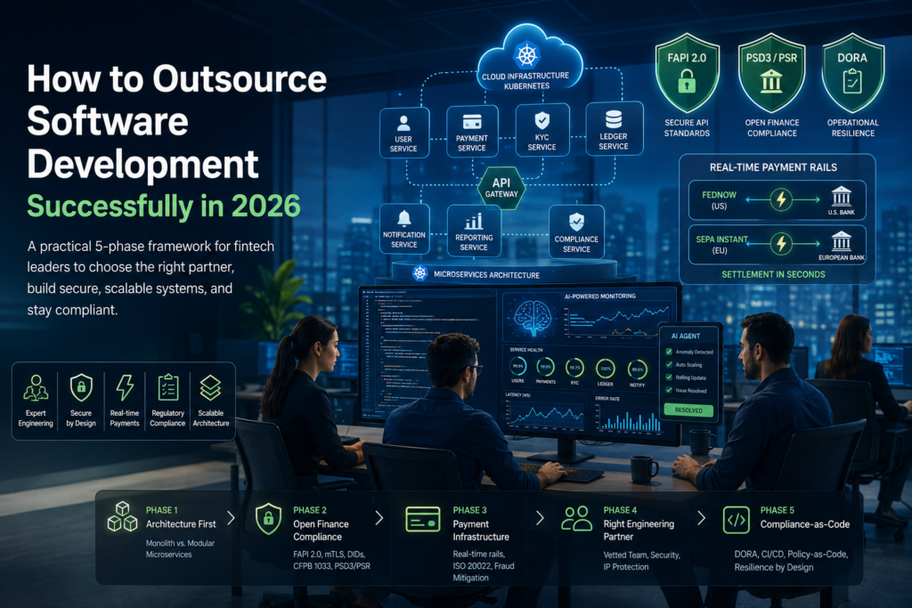This screenshot has height=608, width=912.
Task: Click the Scalable Architecture layers icon
Action: [x=210, y=388]
